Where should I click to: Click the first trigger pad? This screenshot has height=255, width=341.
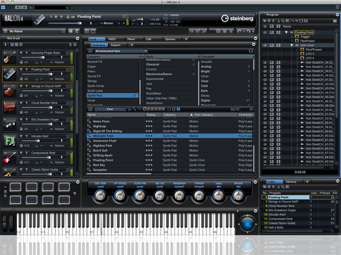tap(15, 186)
